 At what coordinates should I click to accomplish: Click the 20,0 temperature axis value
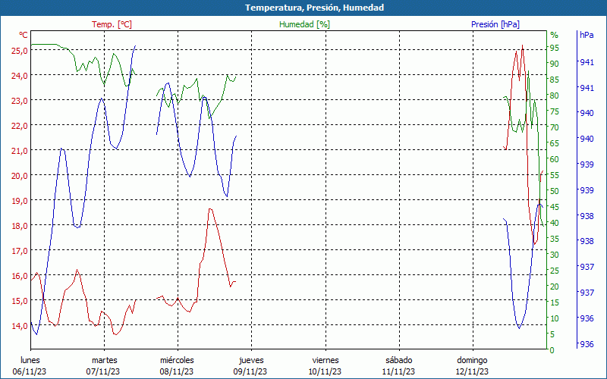[20, 176]
